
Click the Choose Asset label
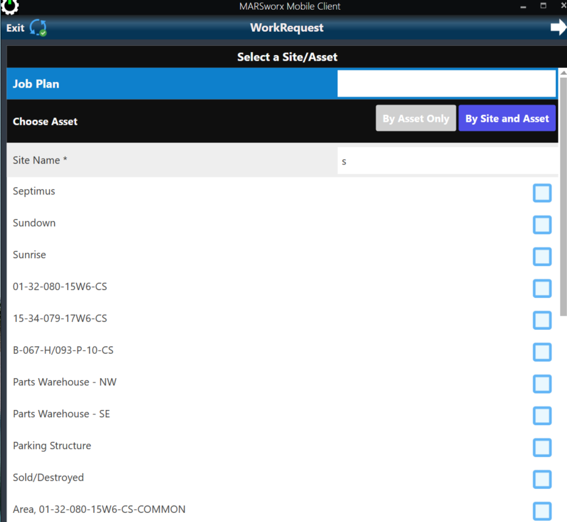click(x=45, y=122)
